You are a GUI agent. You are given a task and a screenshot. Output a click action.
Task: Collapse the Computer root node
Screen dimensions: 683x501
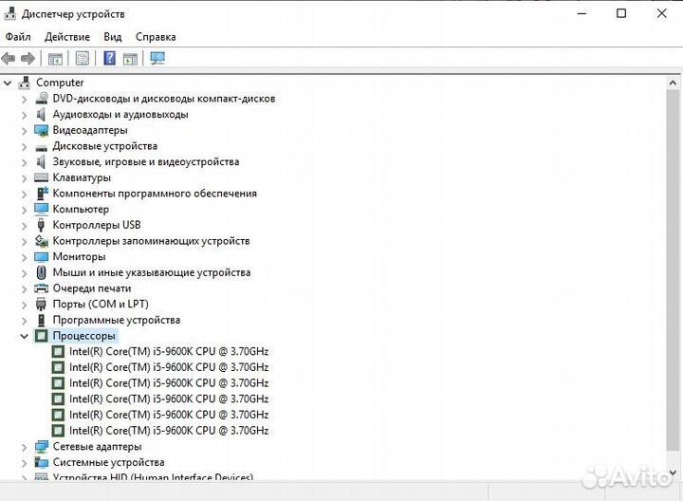pos(8,83)
